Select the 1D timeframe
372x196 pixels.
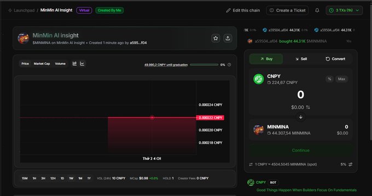click(x=62, y=178)
